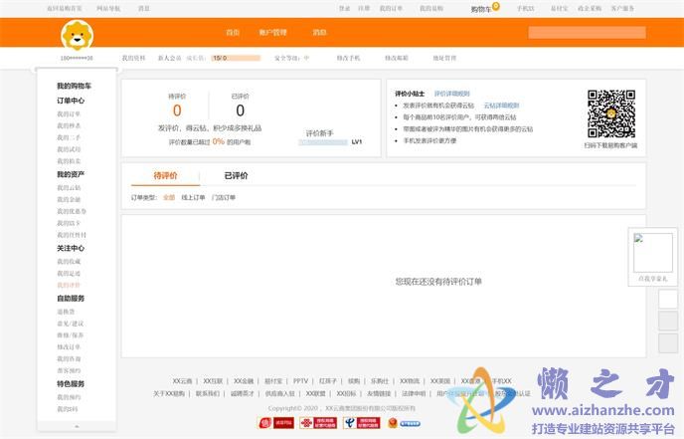Click 云钻详细规则 link

coord(502,106)
